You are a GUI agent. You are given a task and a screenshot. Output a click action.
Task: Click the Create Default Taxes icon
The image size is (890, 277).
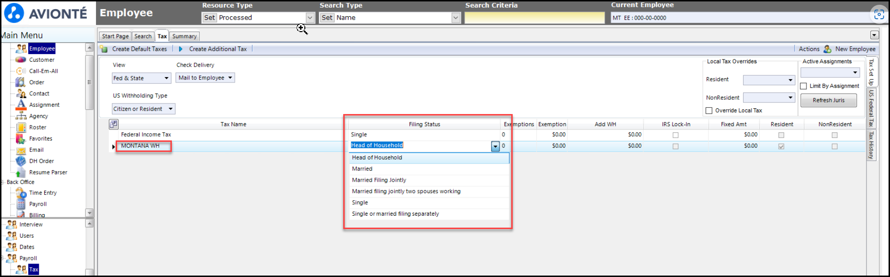[x=104, y=49]
